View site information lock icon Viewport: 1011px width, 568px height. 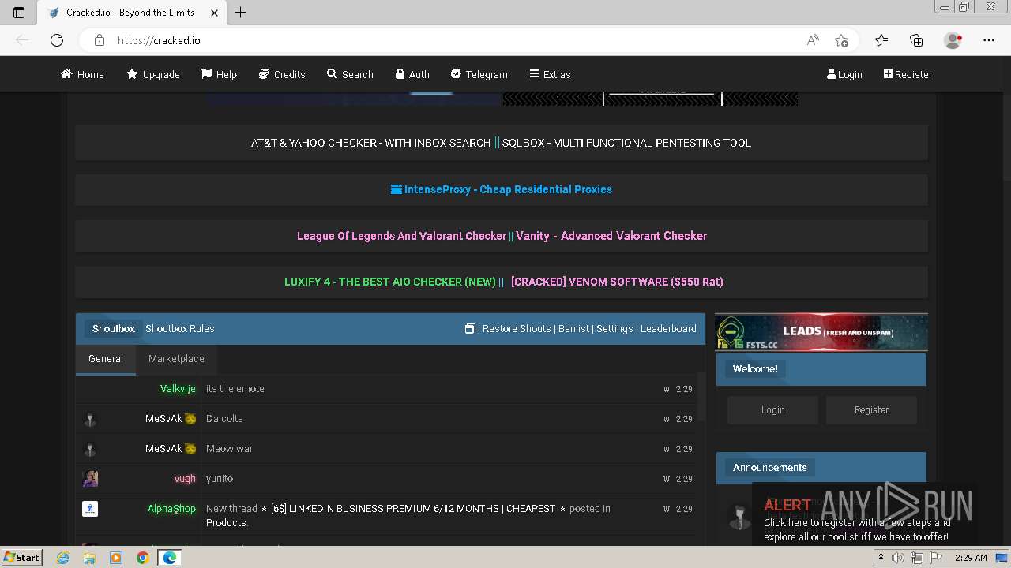point(100,40)
